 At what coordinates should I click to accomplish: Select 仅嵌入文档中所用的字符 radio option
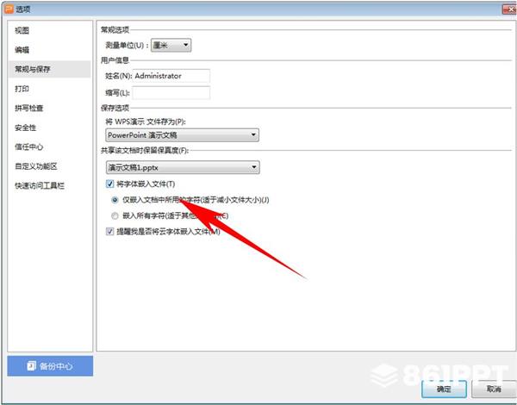coord(115,200)
